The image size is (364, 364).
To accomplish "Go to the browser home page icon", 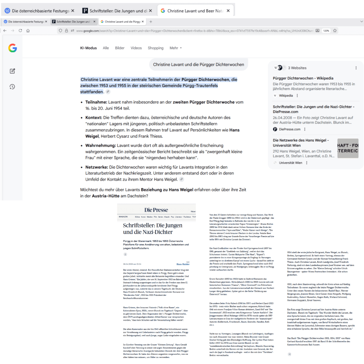I will [28, 31].
